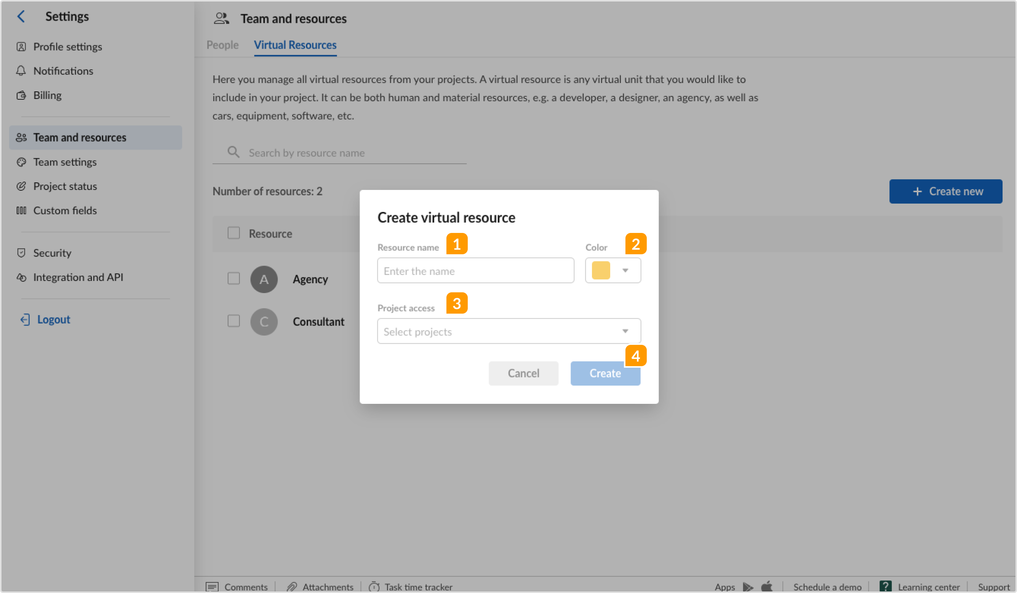
Task: Click the Billing wallet icon
Action: [21, 96]
